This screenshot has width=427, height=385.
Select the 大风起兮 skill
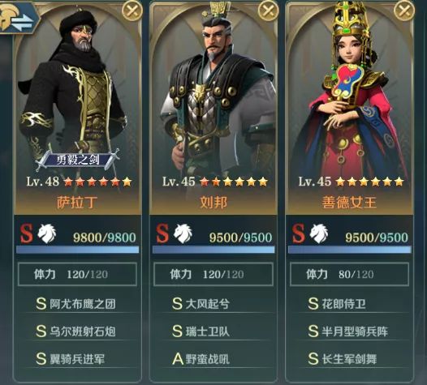201,304
